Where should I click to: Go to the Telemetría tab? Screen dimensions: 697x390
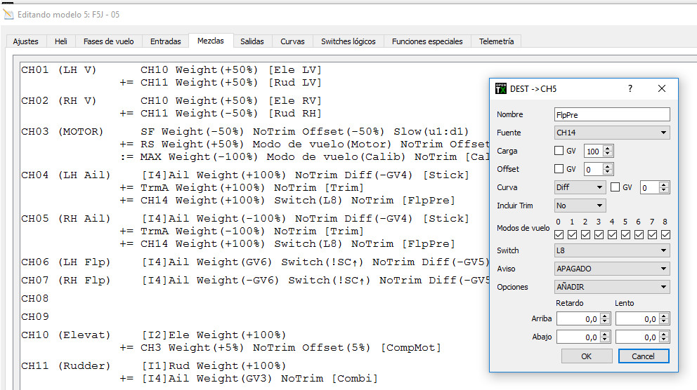pyautogui.click(x=496, y=41)
